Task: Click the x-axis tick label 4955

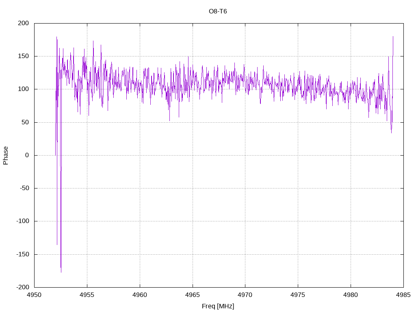Action: (x=87, y=295)
